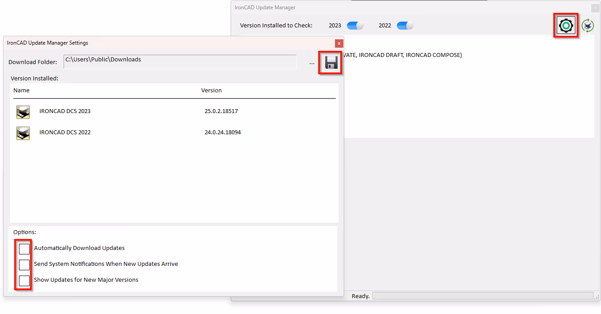Save settings with the floppy disk icon

(331, 63)
